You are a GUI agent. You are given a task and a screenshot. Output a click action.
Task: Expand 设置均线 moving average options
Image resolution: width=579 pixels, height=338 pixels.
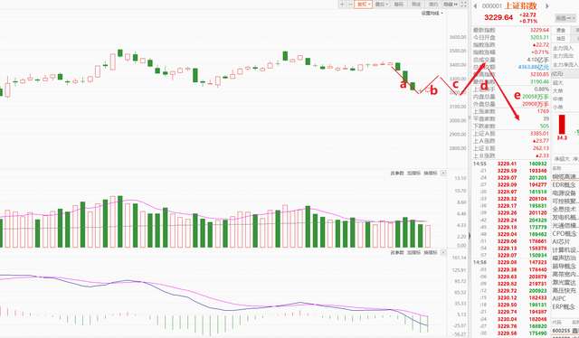432,14
